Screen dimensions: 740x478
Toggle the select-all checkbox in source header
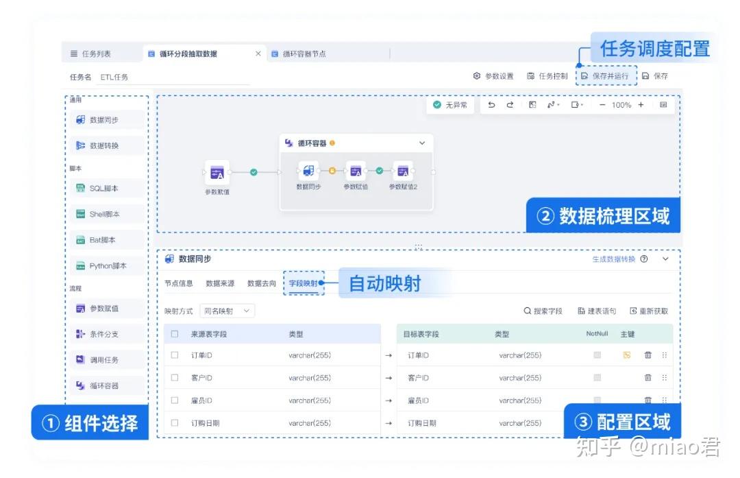point(175,334)
